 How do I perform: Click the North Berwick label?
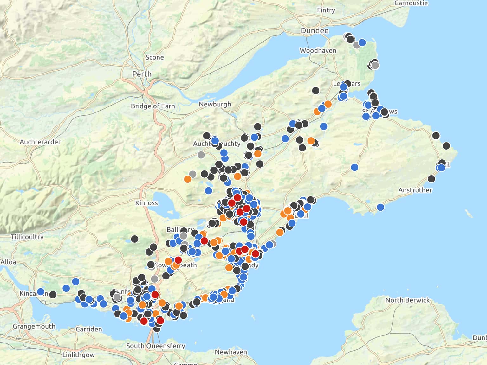[407, 300]
